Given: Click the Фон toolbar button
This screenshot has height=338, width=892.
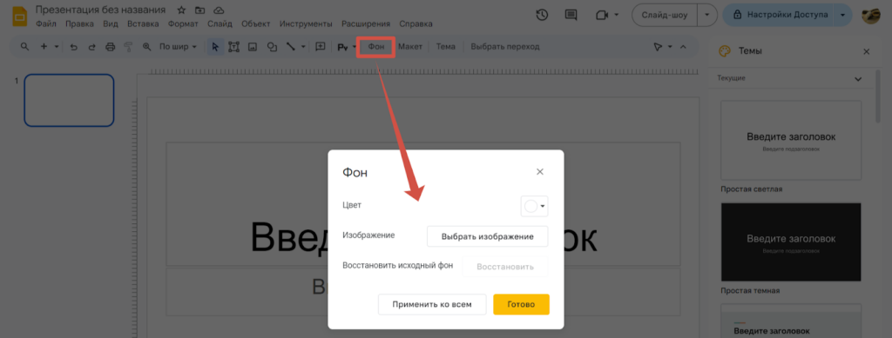Looking at the screenshot, I should (x=376, y=47).
